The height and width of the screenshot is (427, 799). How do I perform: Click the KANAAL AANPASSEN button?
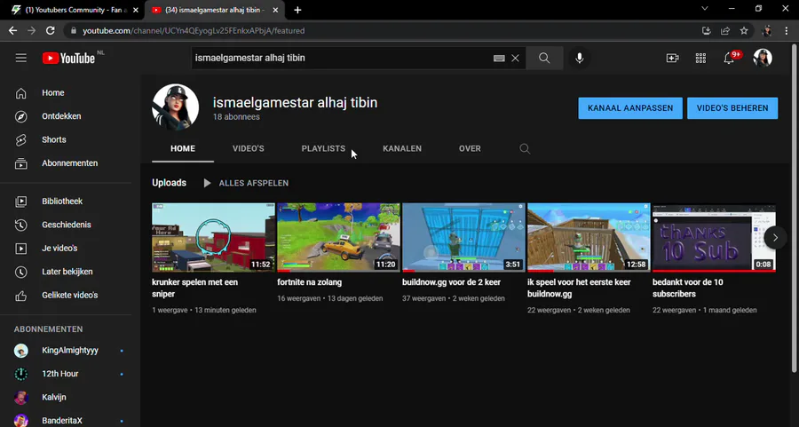point(630,108)
